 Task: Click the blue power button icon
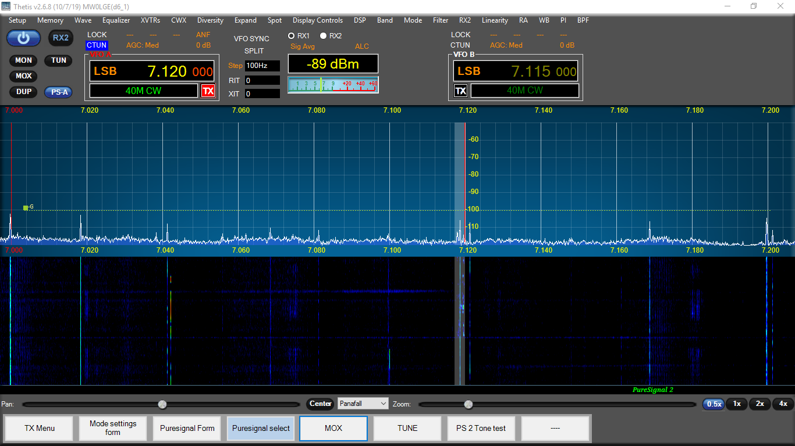click(x=23, y=38)
